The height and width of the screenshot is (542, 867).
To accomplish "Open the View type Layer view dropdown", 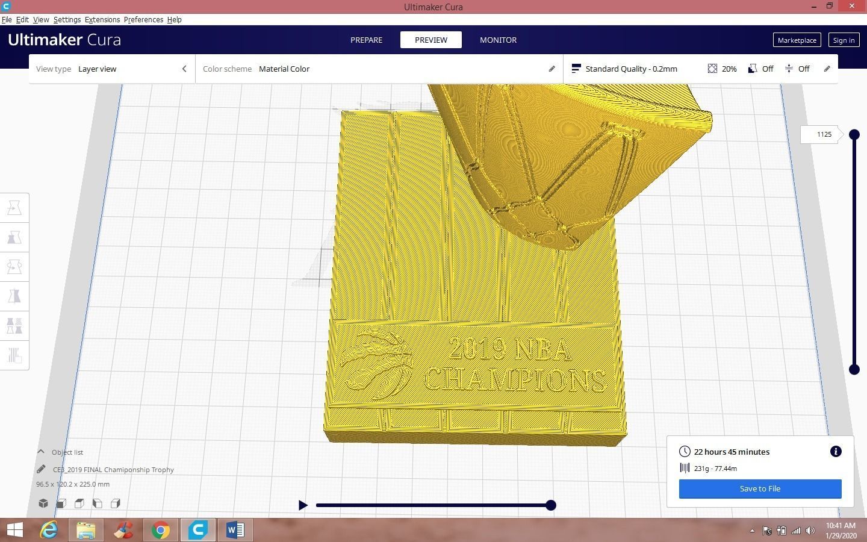I will 112,69.
